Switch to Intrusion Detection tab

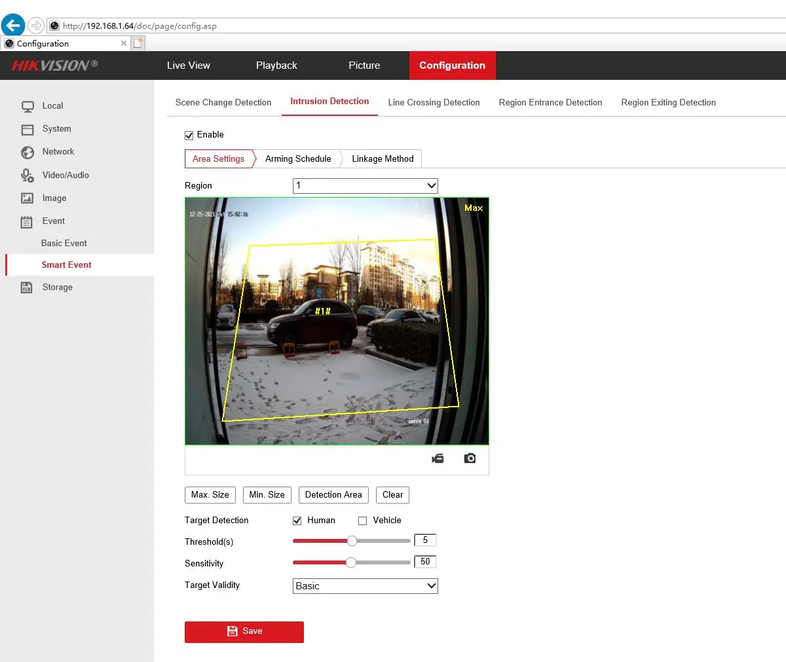[x=329, y=101]
